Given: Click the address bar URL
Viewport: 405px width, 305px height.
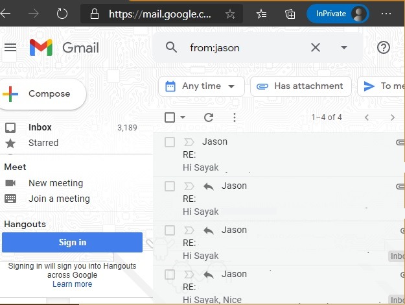Looking at the screenshot, I should point(160,14).
